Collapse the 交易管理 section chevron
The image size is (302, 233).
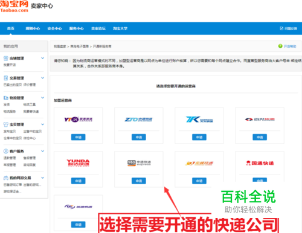click(42, 78)
